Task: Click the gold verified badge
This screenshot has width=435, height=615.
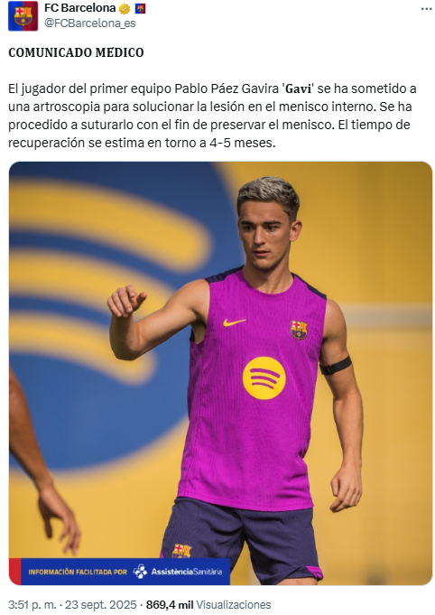Action: [125, 8]
